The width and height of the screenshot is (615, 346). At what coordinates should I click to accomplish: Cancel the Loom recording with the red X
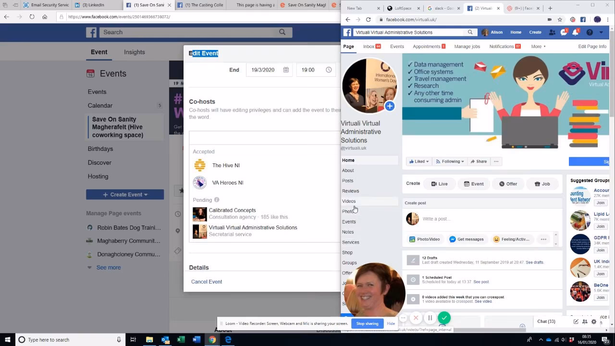click(x=416, y=318)
